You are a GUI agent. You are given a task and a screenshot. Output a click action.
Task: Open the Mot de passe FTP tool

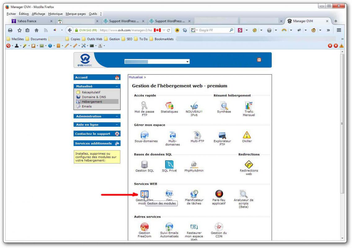tap(144, 105)
